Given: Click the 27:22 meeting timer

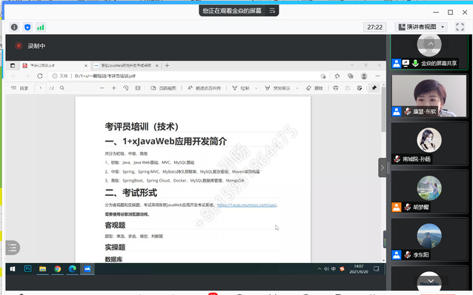Looking at the screenshot, I should [374, 27].
